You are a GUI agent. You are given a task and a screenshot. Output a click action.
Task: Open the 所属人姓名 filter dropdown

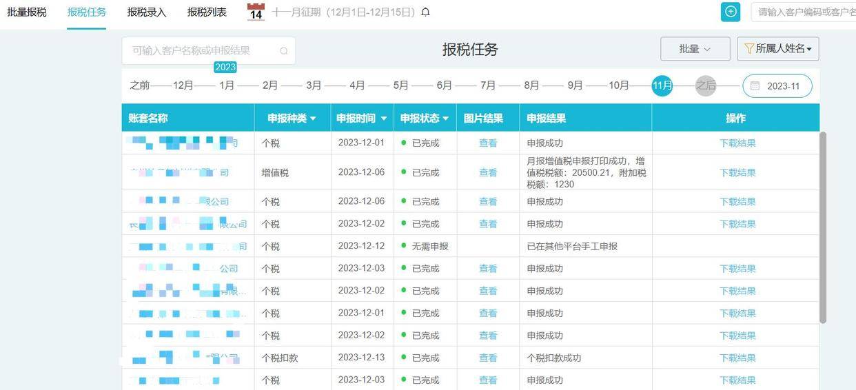(x=777, y=49)
